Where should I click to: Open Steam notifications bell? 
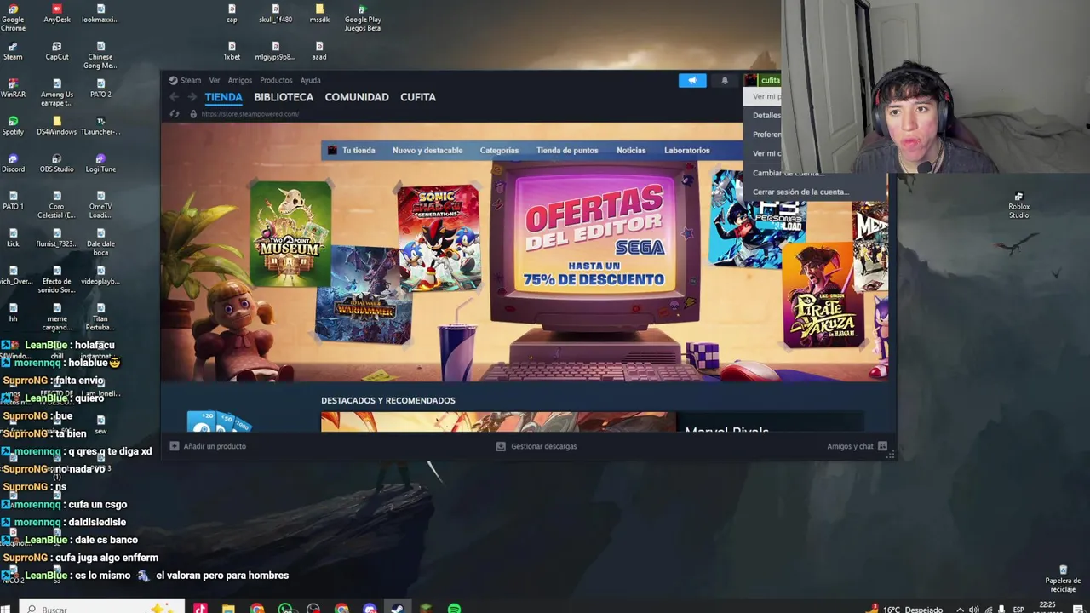click(725, 80)
